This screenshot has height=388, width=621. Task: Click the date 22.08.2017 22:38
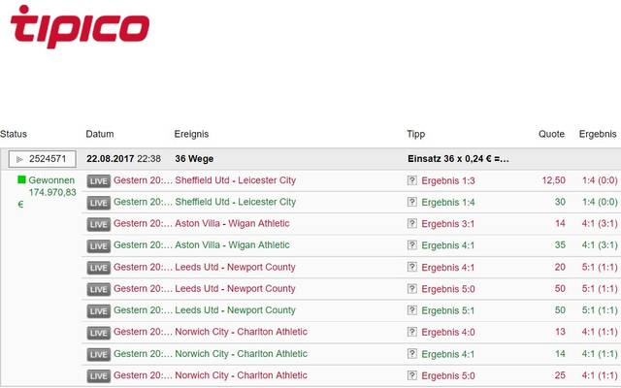tap(123, 159)
